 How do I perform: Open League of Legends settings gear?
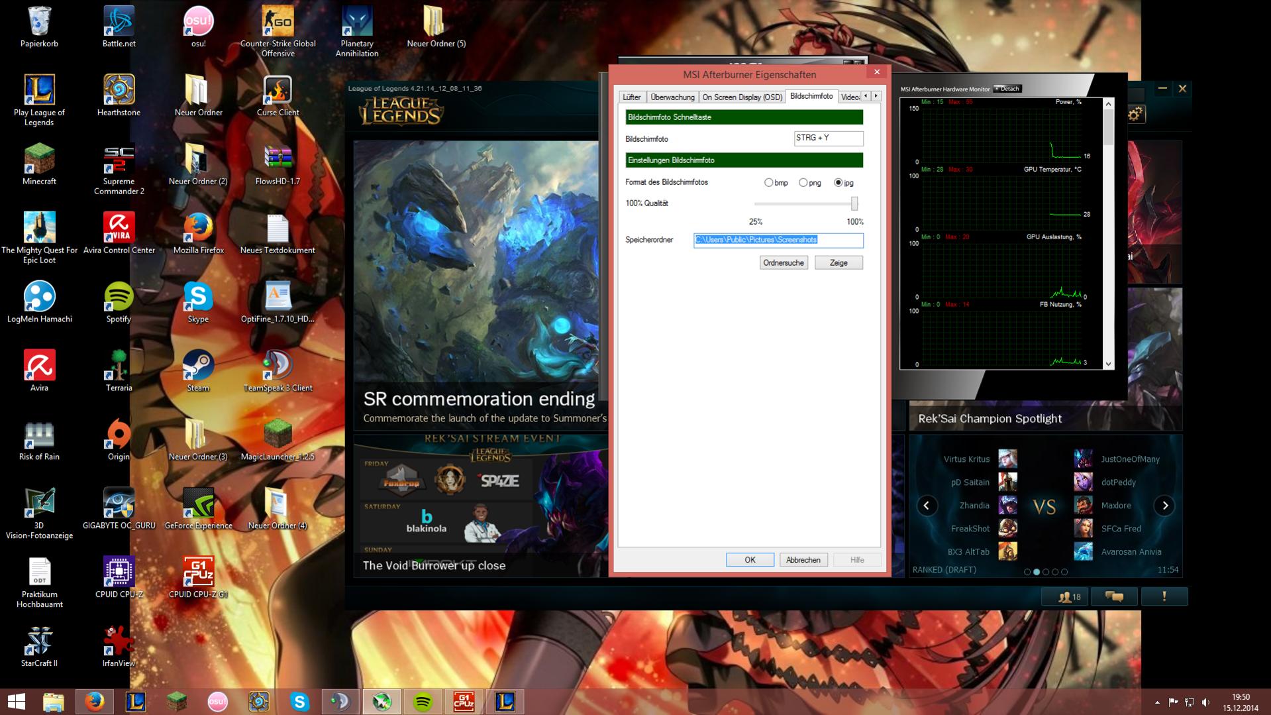tap(1135, 114)
